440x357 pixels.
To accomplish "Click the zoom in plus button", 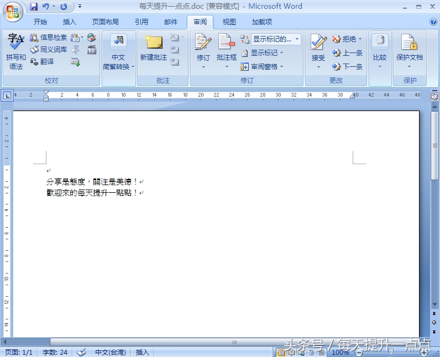I will point(424,353).
